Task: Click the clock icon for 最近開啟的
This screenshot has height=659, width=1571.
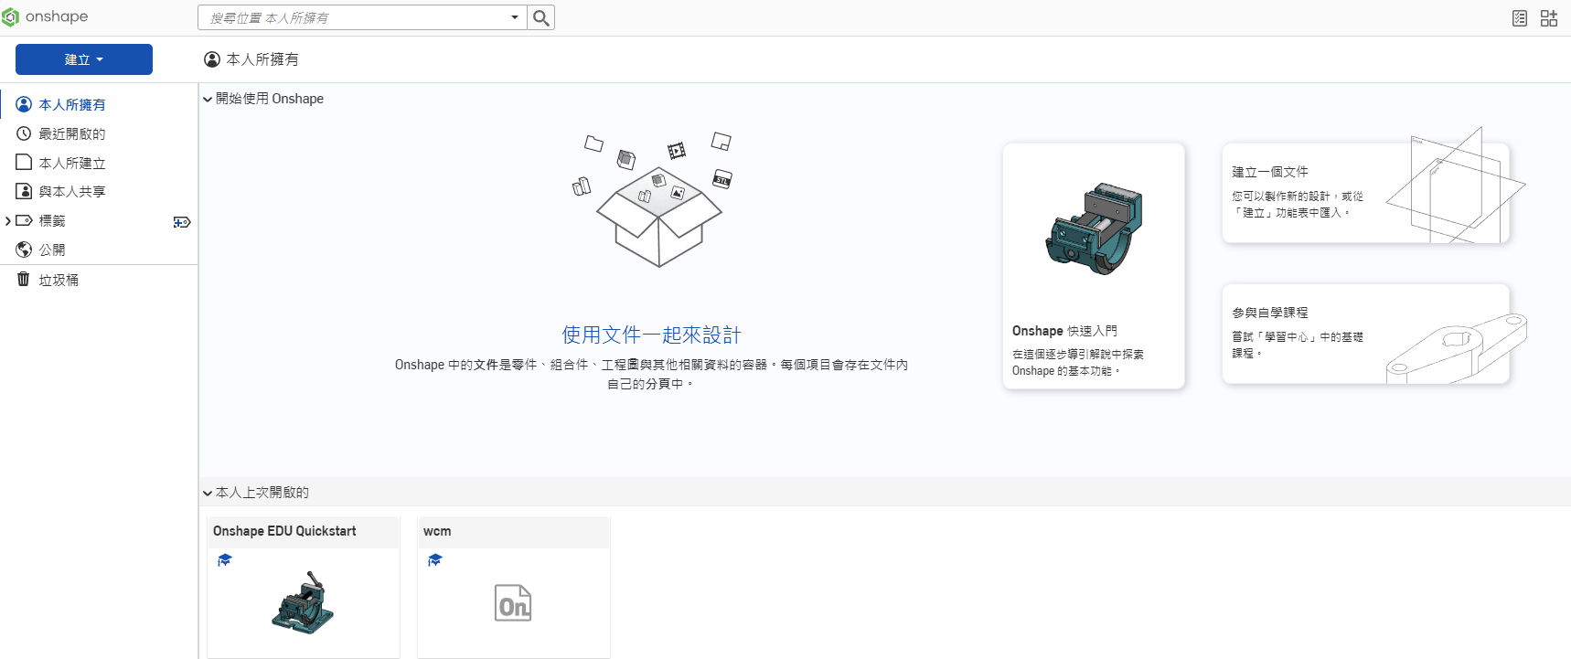Action: [x=24, y=133]
